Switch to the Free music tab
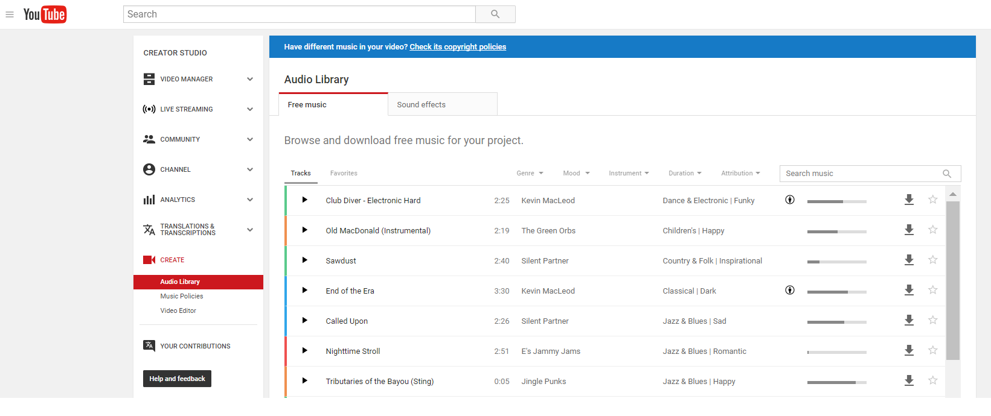The height and width of the screenshot is (416, 991). coord(333,104)
